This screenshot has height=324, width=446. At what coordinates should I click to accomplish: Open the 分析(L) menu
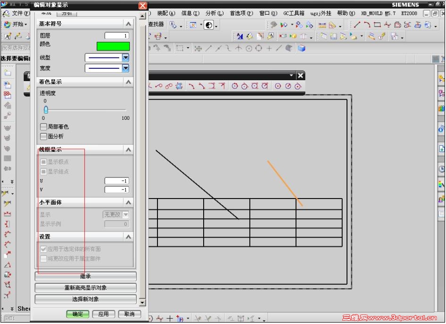pyautogui.click(x=215, y=13)
